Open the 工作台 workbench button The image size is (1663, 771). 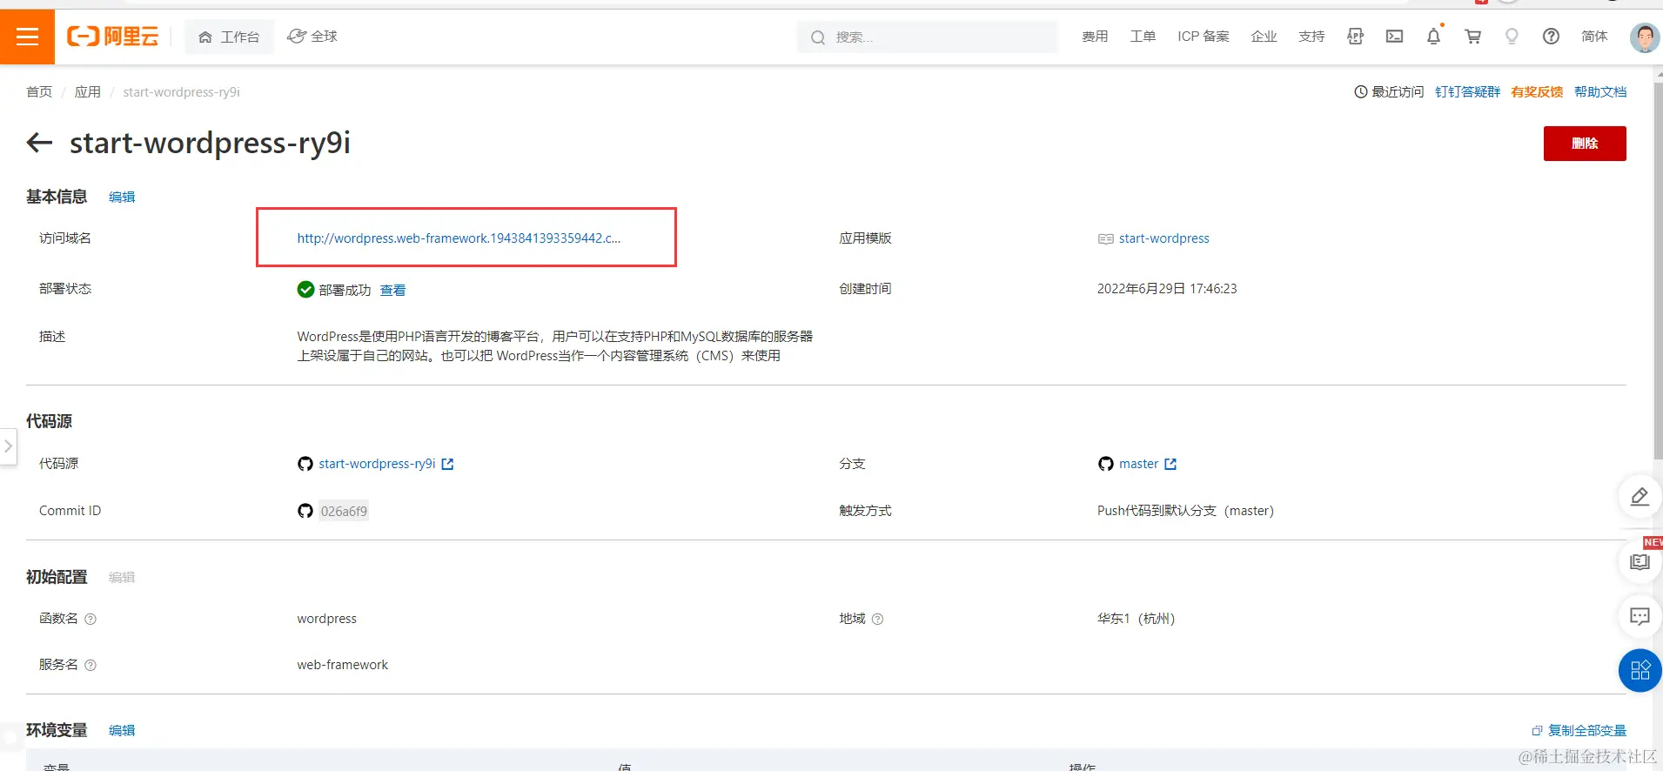coord(229,37)
